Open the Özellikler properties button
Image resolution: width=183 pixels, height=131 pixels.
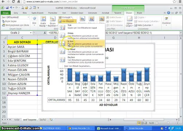[x=166, y=21]
